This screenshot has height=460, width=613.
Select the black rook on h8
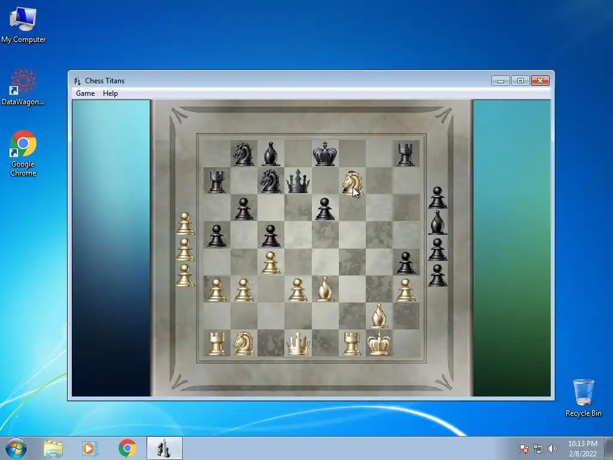406,155
